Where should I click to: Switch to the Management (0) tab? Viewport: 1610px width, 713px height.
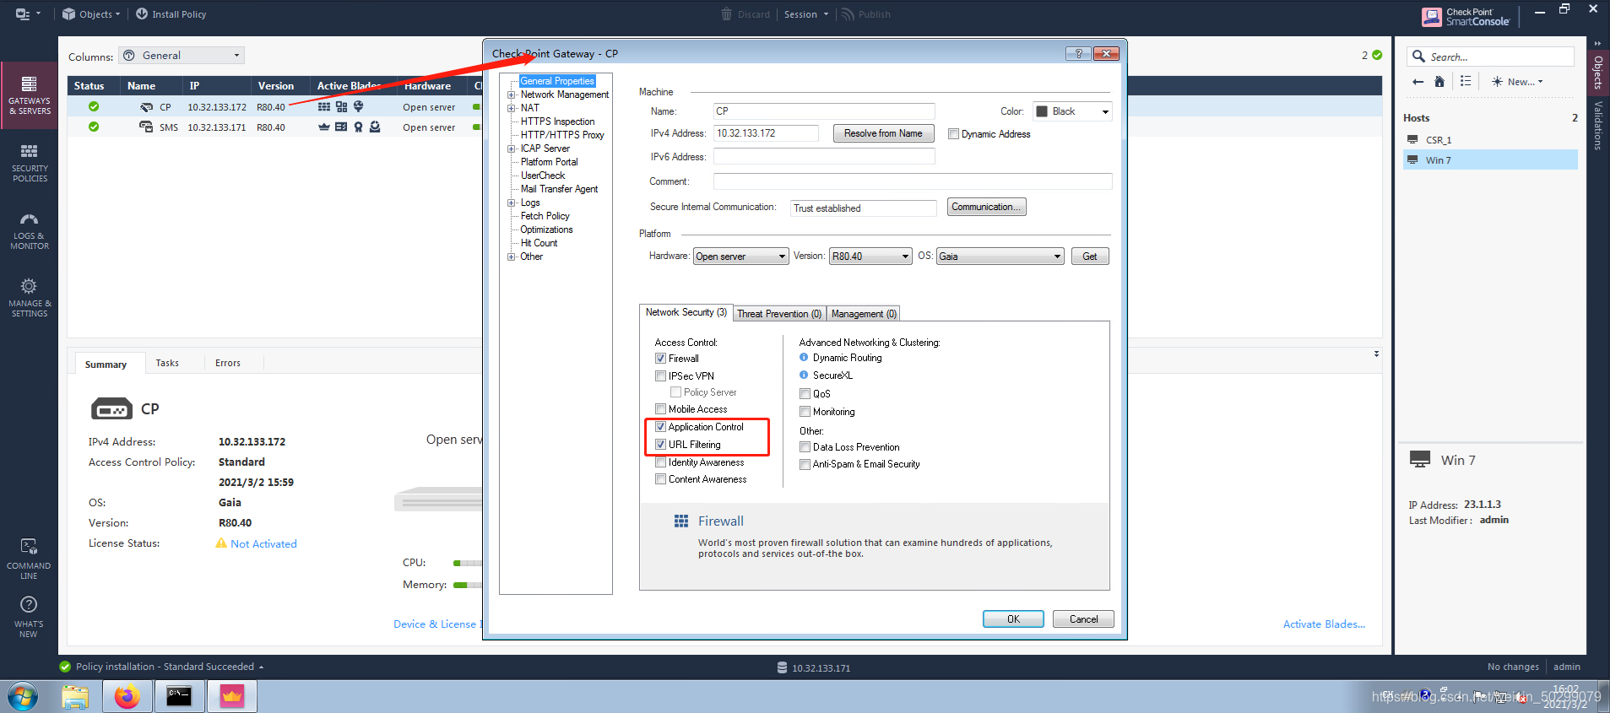click(x=864, y=314)
